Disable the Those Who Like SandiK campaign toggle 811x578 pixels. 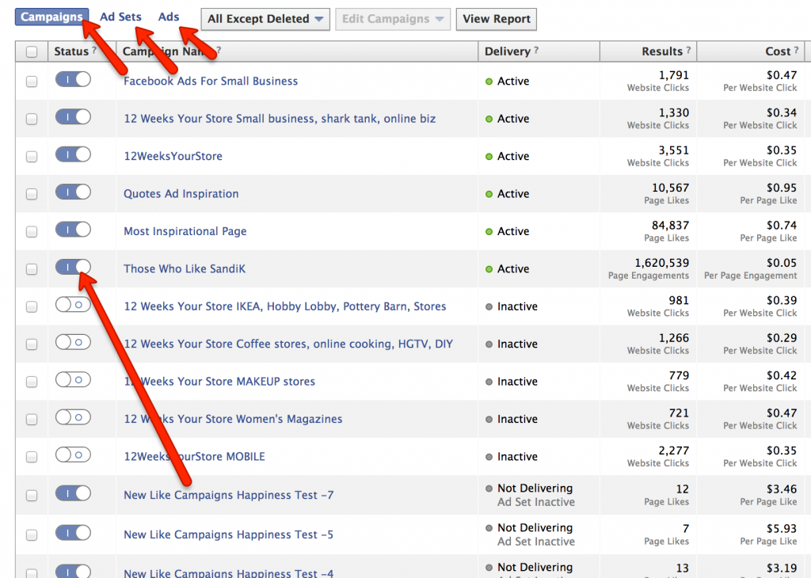click(73, 267)
